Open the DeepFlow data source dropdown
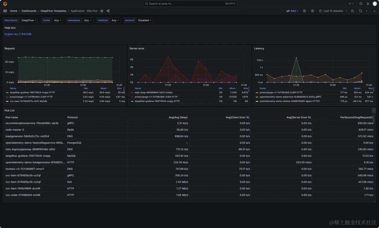379x228 pixels. 29,20
